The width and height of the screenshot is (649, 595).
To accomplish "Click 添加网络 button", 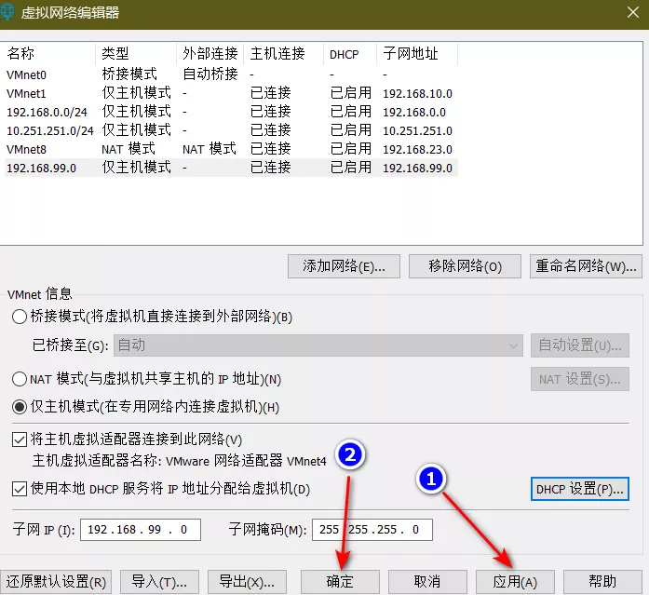I will coord(344,266).
